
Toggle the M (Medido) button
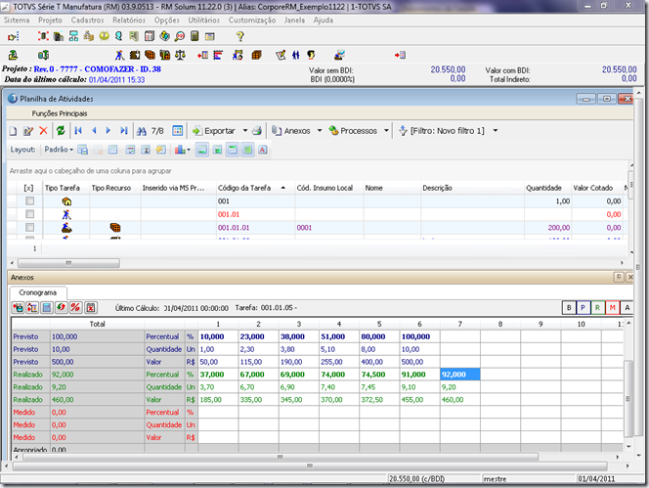612,308
